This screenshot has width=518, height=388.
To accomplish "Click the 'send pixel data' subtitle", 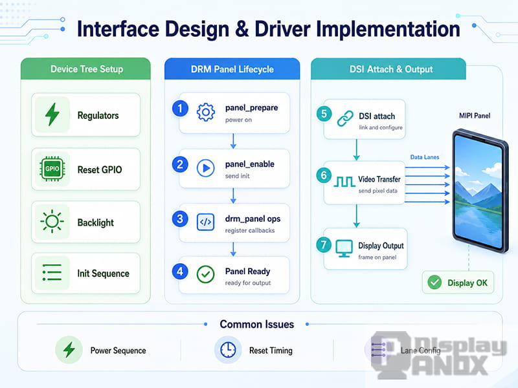I will (x=378, y=191).
